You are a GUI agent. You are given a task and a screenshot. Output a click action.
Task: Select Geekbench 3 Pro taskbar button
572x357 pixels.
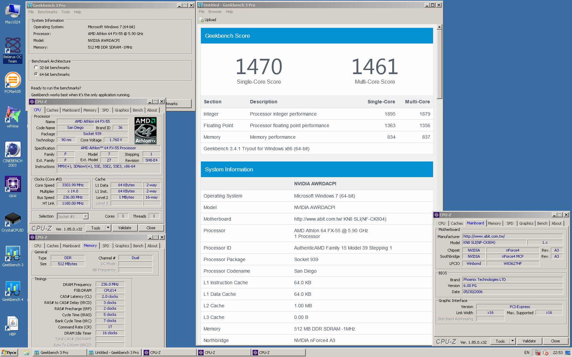tap(60, 353)
